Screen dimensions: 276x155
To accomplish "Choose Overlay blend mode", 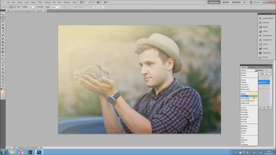I will tap(249, 108).
